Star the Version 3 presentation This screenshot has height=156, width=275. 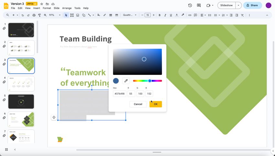[x=41, y=4]
